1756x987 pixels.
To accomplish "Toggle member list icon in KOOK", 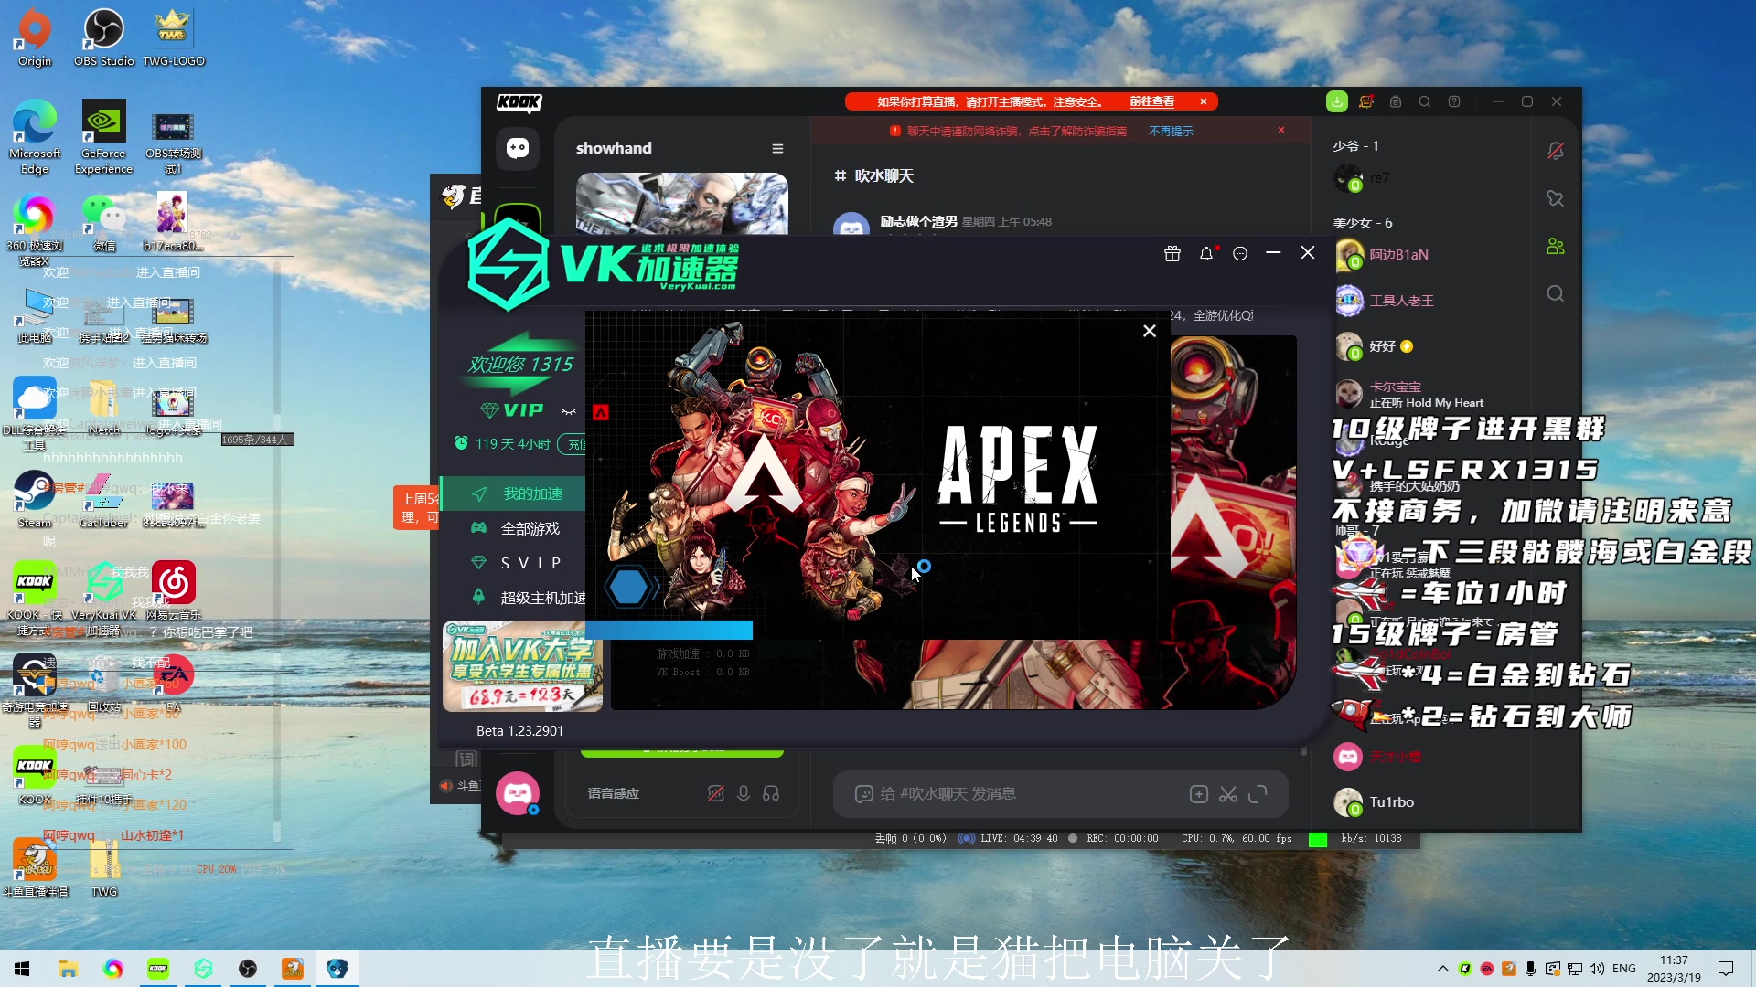I will [x=1556, y=246].
